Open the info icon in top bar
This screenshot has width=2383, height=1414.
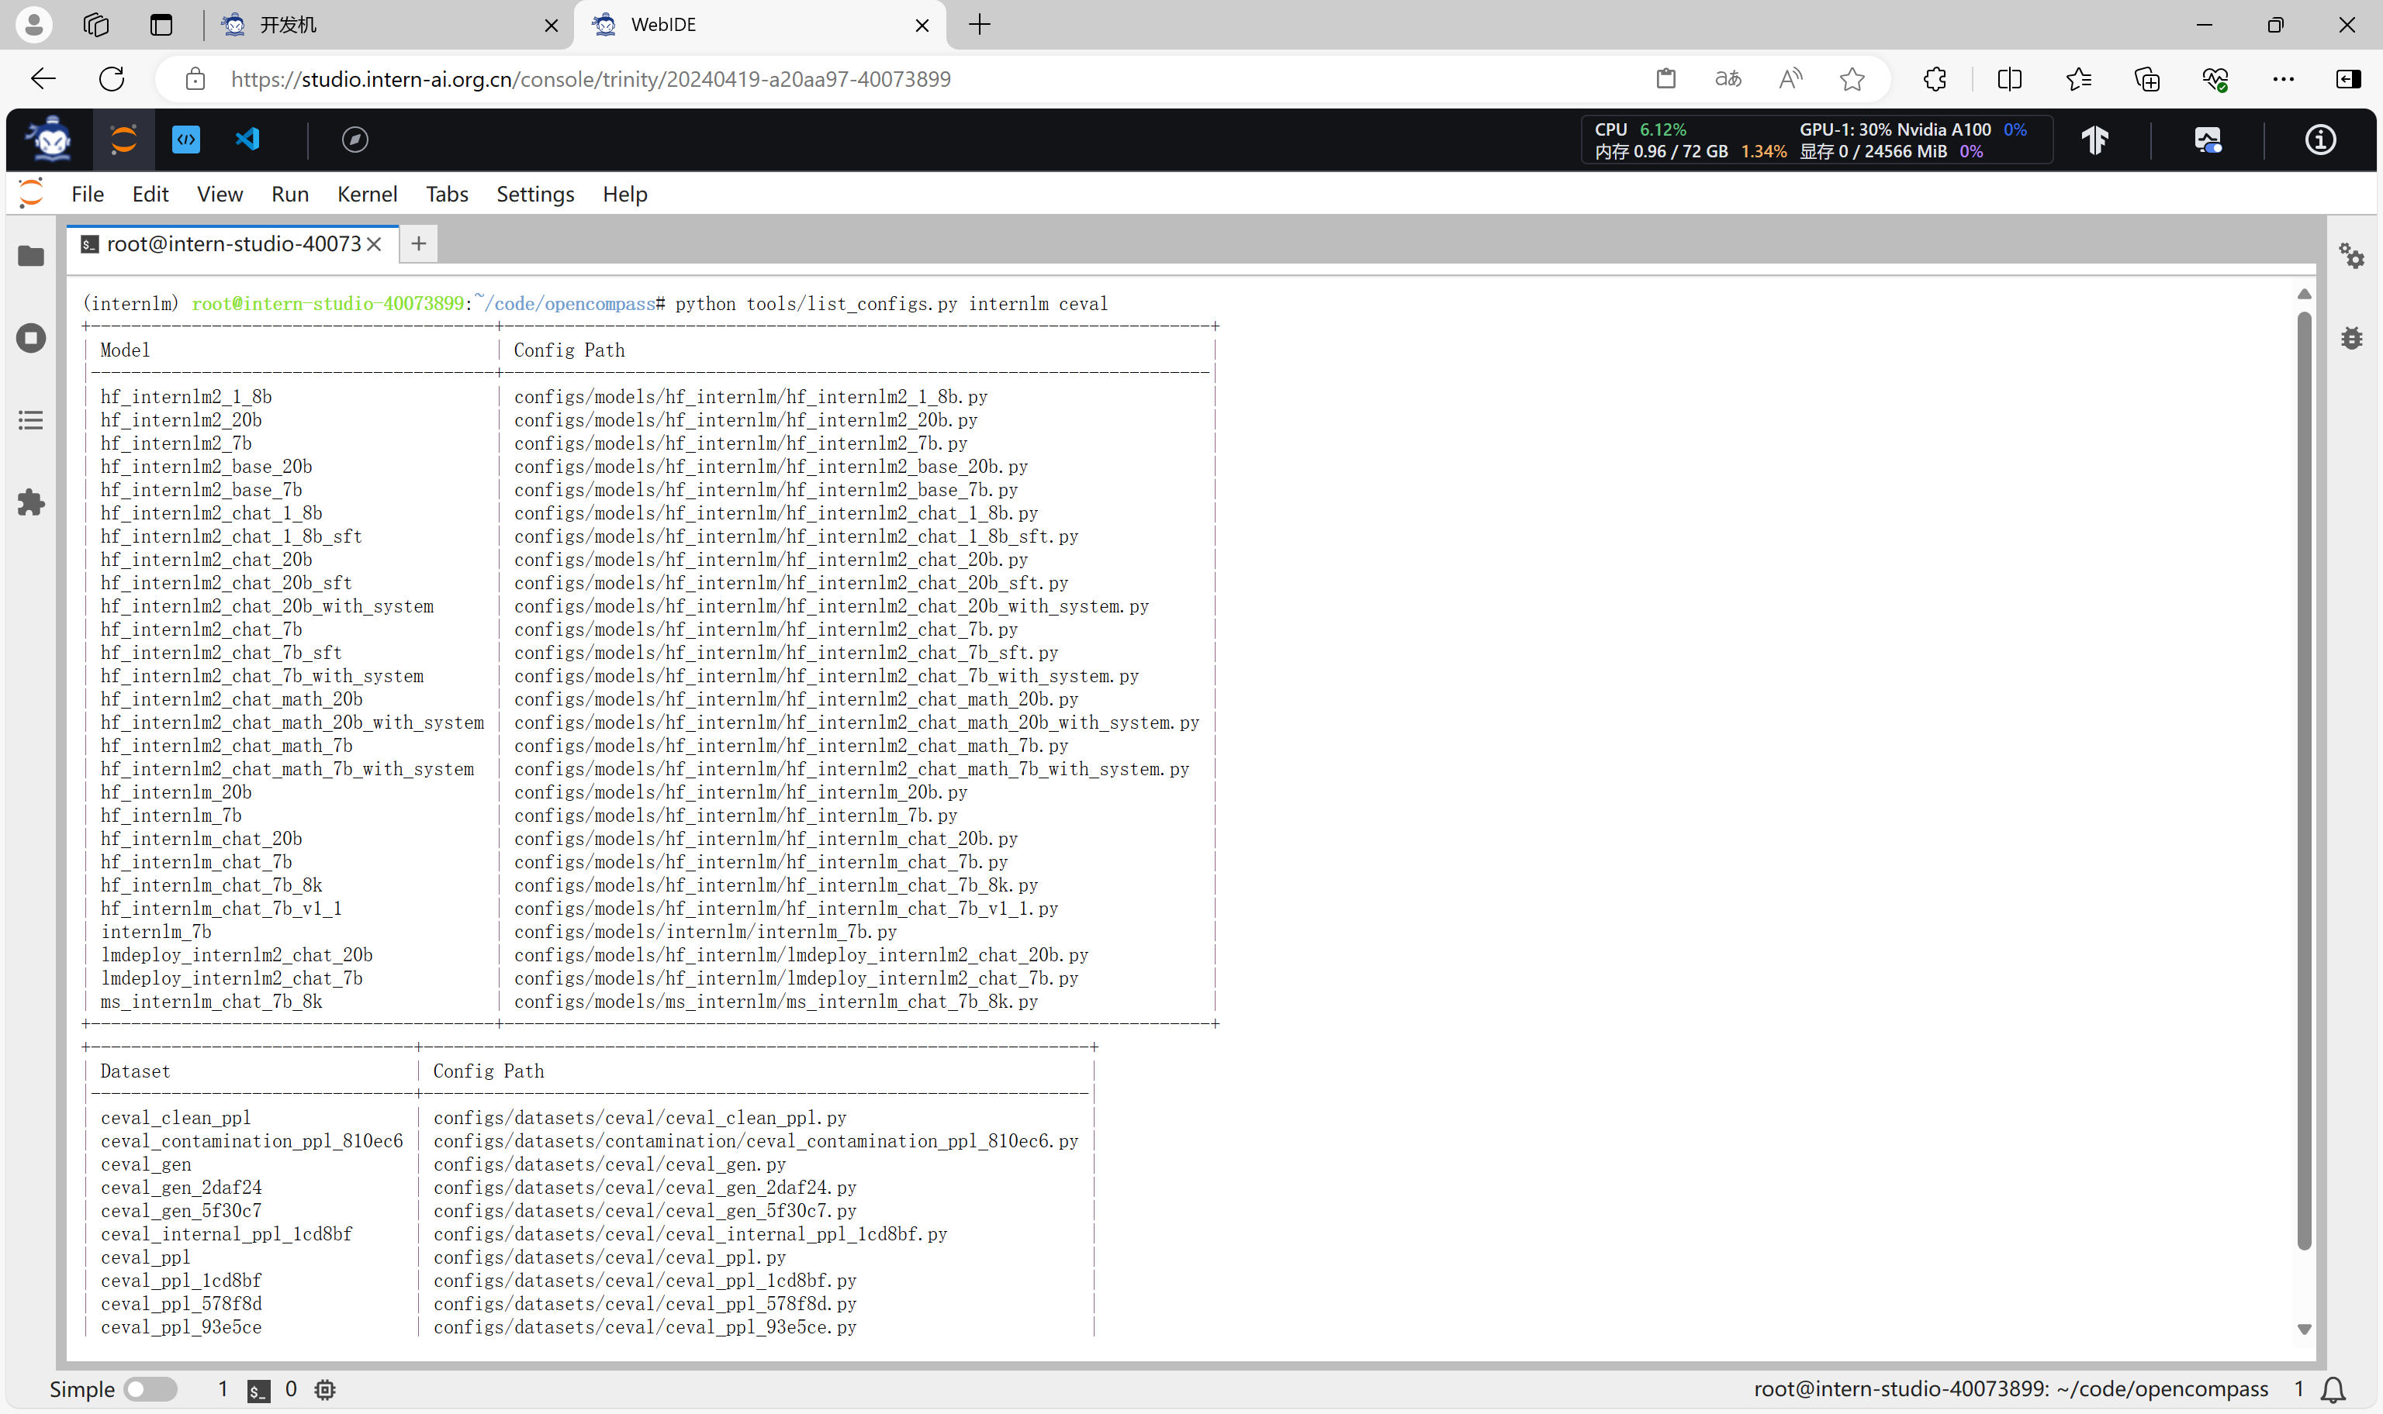(x=2320, y=140)
